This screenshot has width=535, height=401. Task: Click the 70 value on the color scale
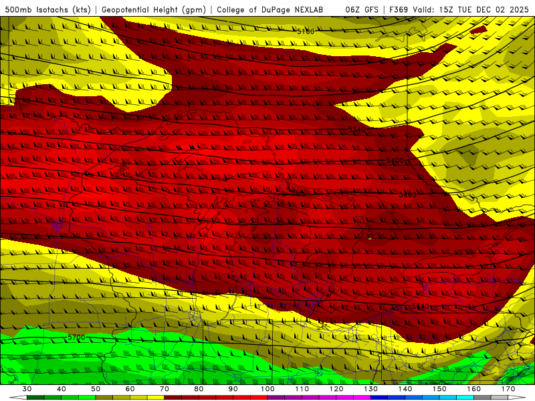click(x=165, y=389)
